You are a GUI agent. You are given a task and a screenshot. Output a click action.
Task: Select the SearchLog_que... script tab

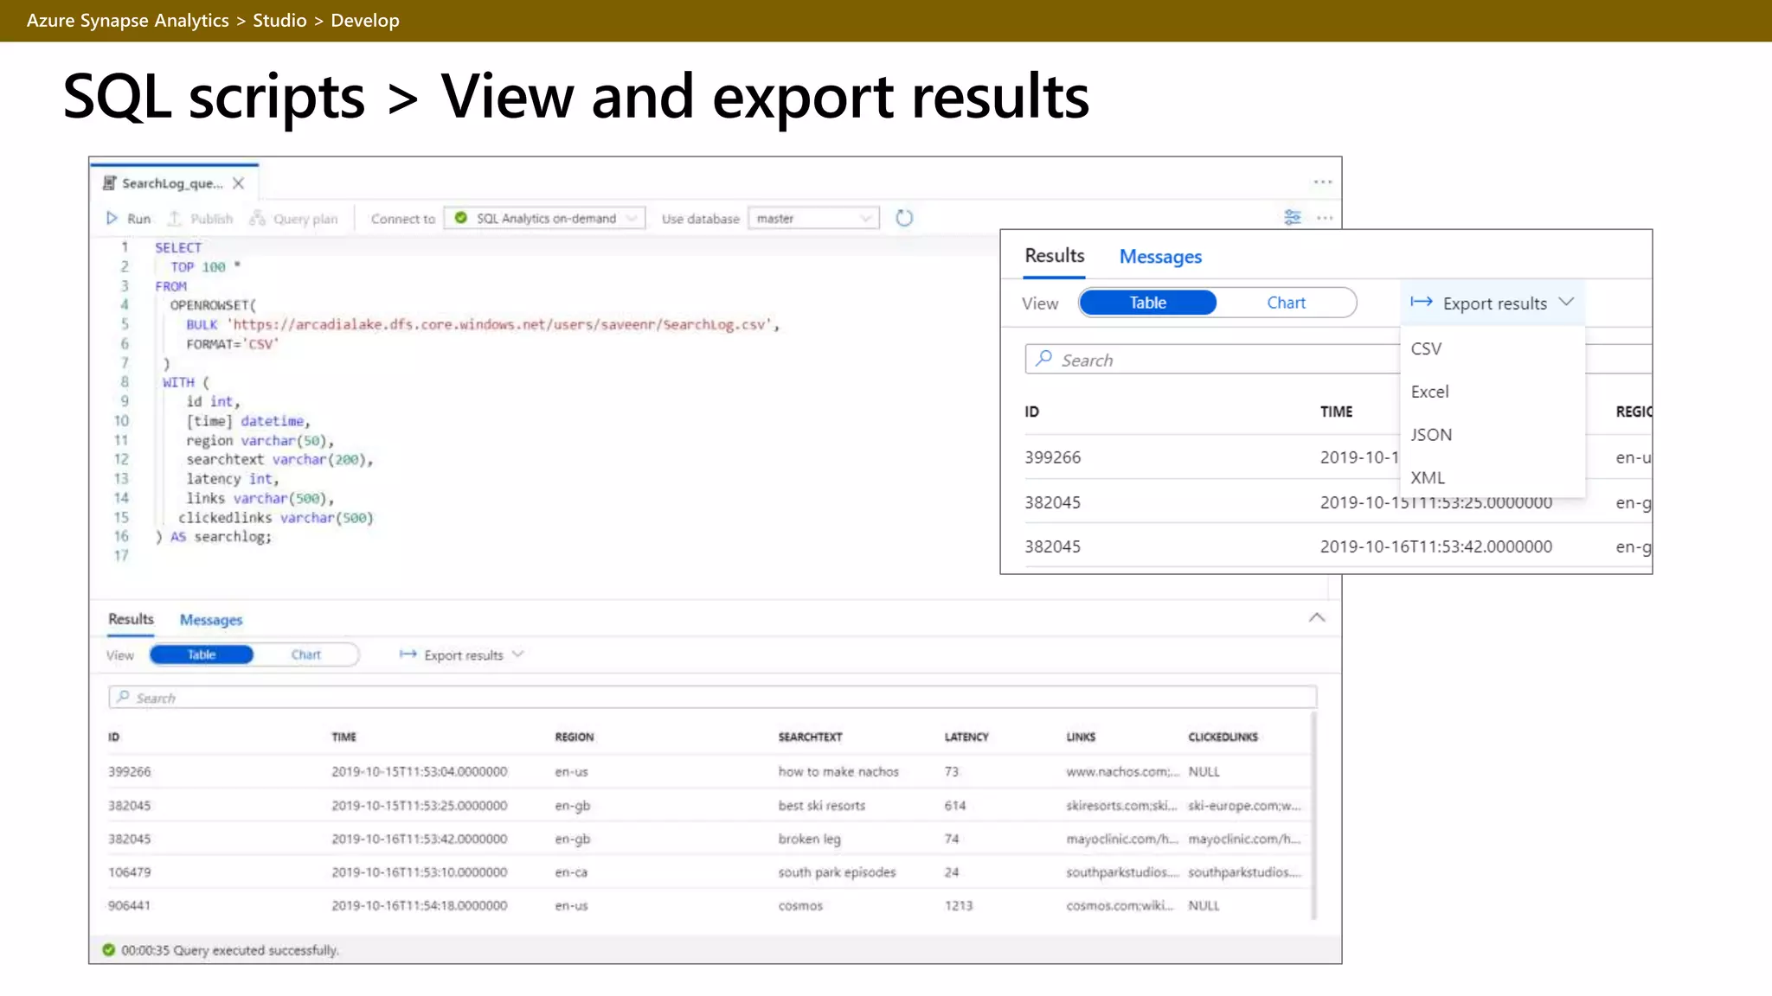(172, 183)
